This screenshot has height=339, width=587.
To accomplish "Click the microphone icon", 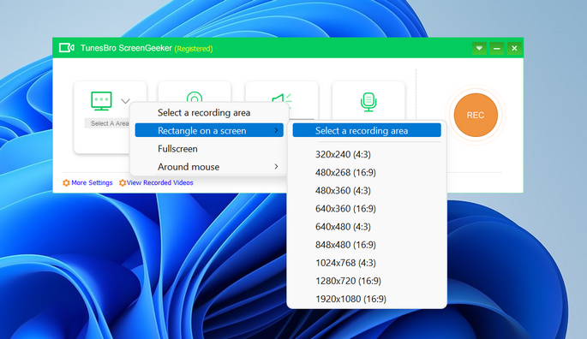I will pyautogui.click(x=368, y=102).
